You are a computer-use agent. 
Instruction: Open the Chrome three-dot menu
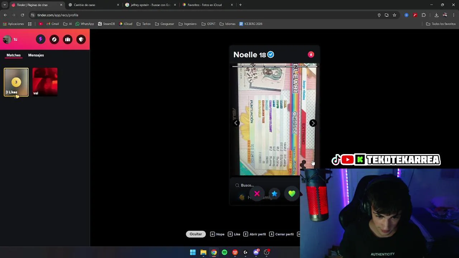coord(454,15)
